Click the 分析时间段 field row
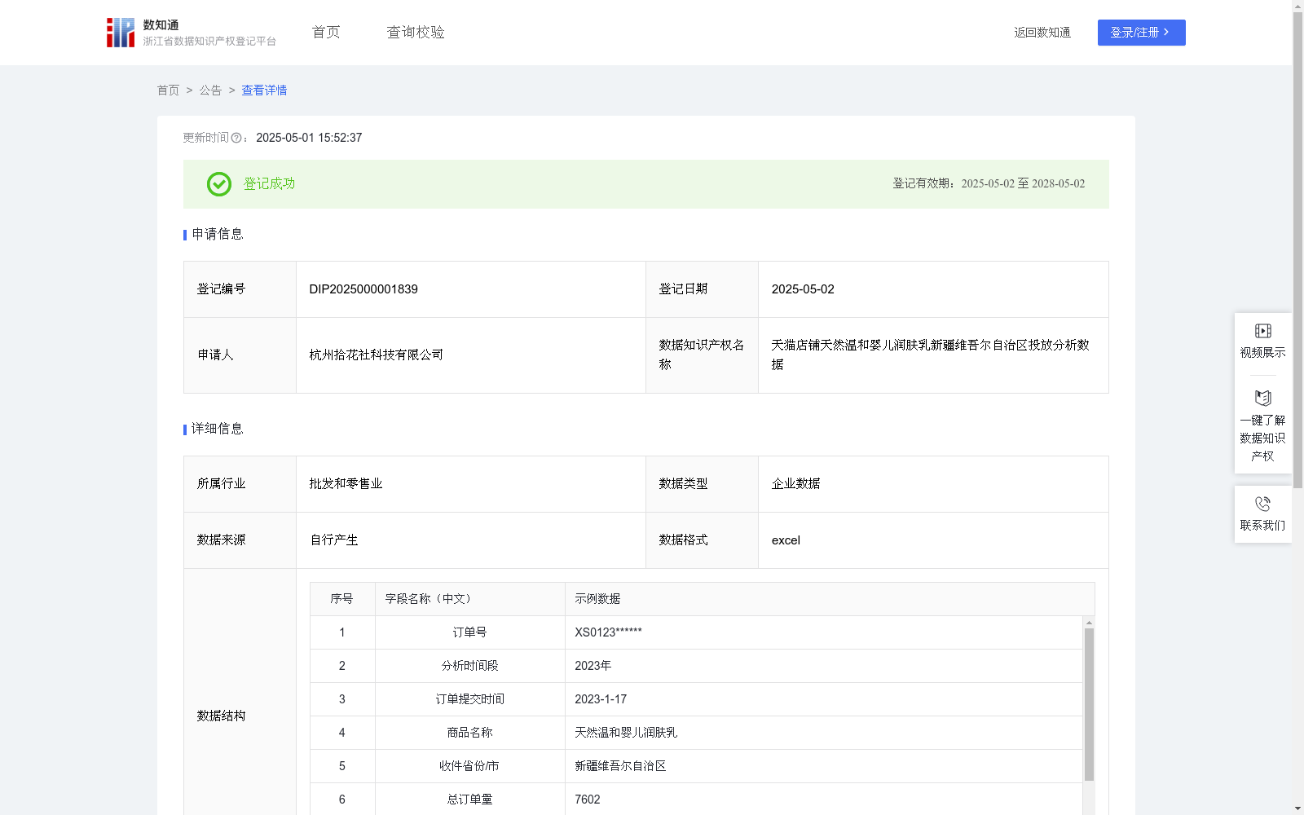The image size is (1304, 815). (696, 666)
